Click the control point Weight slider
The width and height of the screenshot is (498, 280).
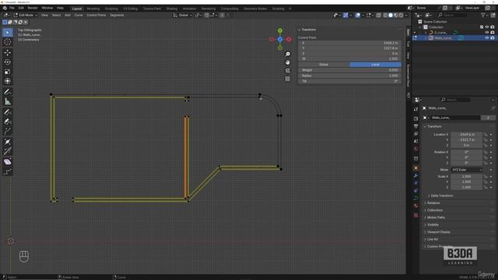click(349, 70)
